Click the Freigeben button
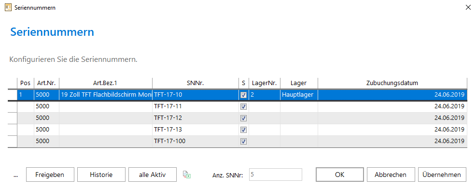Viewport: 476px width, 190px height. click(x=50, y=175)
